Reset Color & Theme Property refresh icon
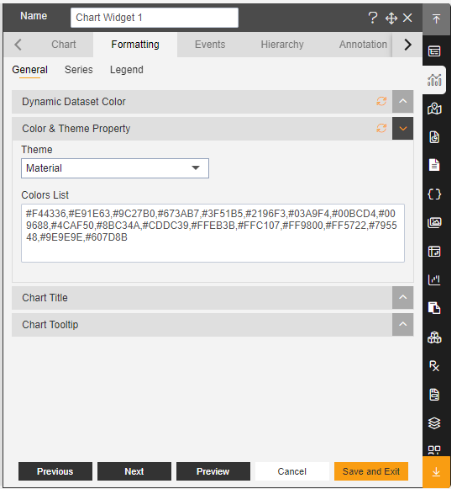 point(381,128)
